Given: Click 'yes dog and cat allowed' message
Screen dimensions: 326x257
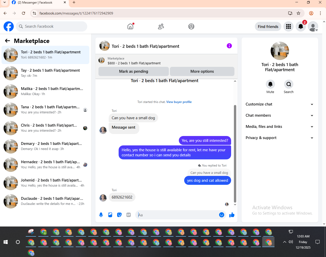Looking at the screenshot, I should 207,180.
